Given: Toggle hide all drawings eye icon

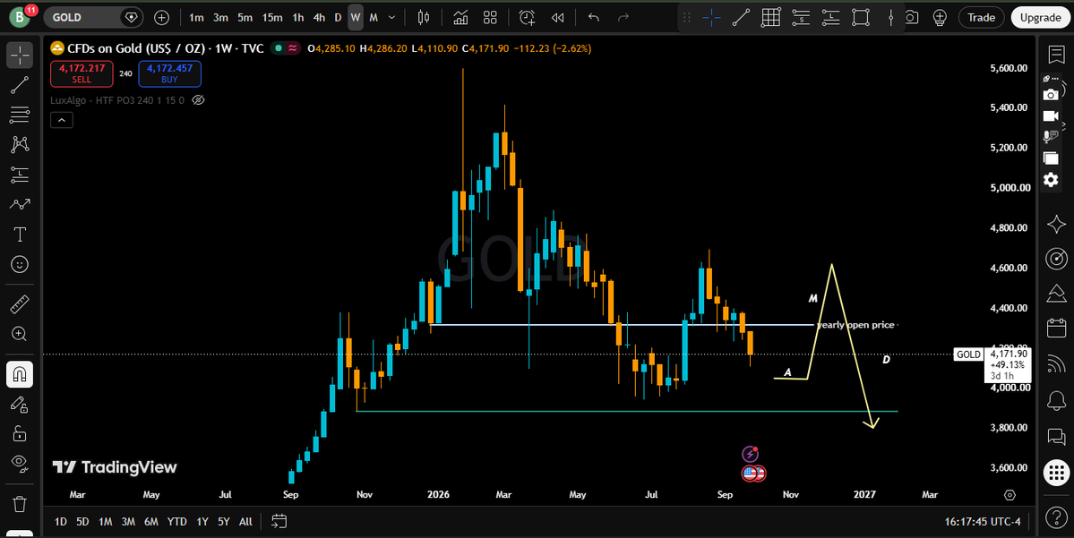Looking at the screenshot, I should click(x=20, y=464).
